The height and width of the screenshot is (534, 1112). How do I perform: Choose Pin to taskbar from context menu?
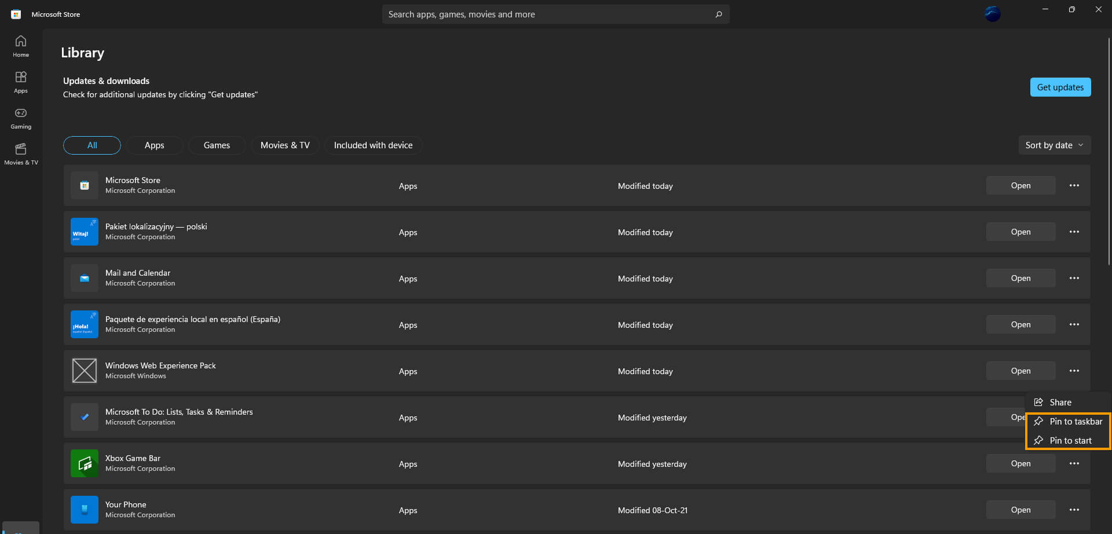[1068, 422]
